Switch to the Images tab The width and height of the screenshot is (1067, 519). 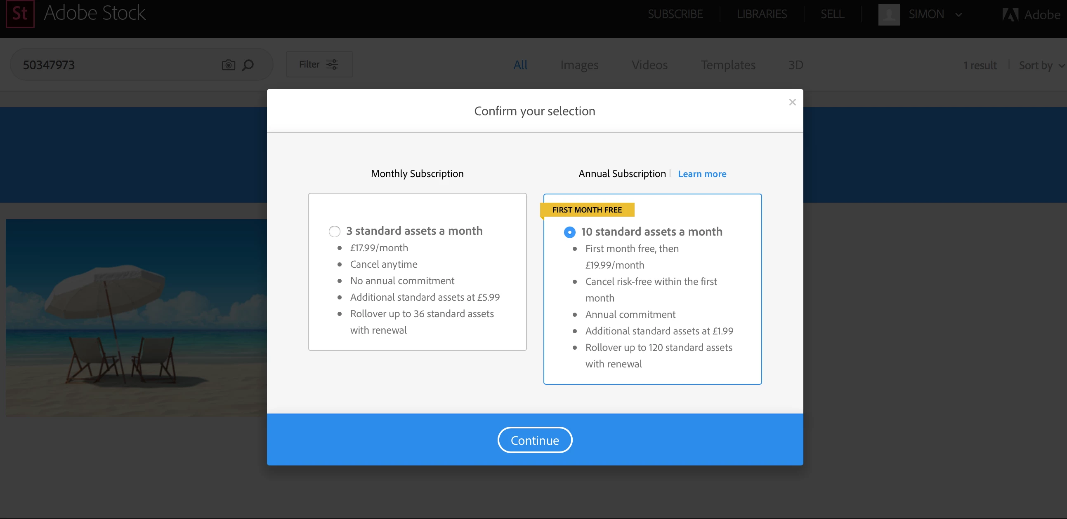click(x=578, y=65)
